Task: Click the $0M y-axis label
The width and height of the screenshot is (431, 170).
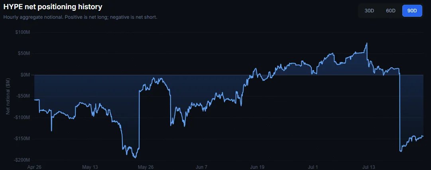Action: click(26, 75)
